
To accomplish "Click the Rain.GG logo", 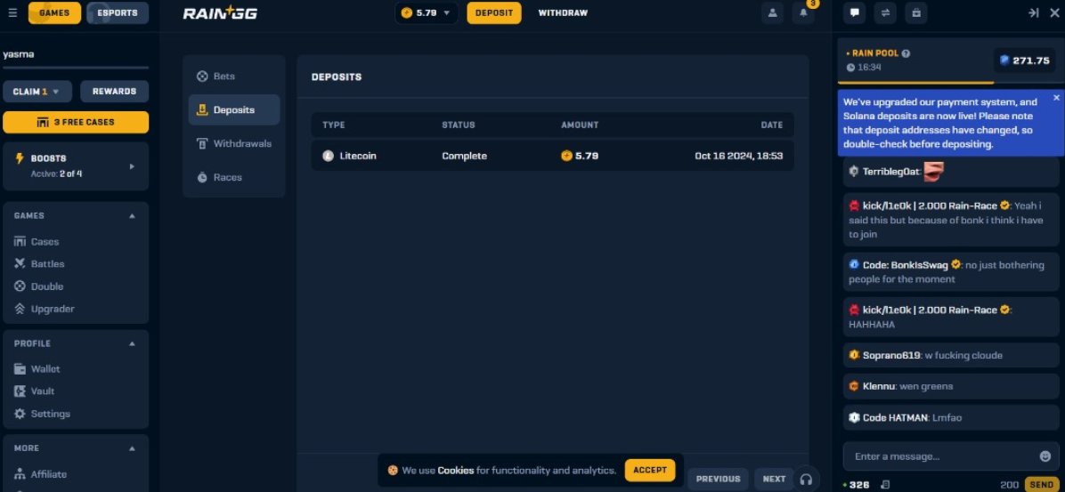I will (x=220, y=12).
